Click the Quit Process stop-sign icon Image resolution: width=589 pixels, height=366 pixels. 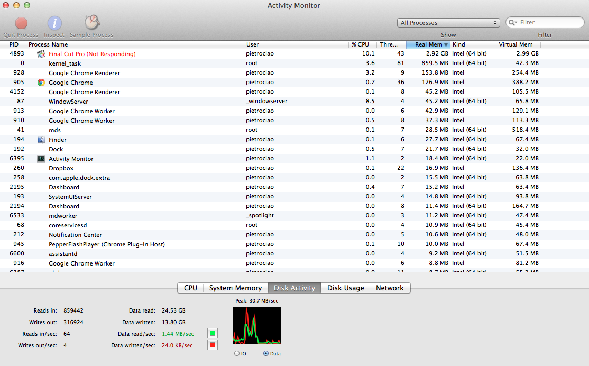(x=21, y=23)
